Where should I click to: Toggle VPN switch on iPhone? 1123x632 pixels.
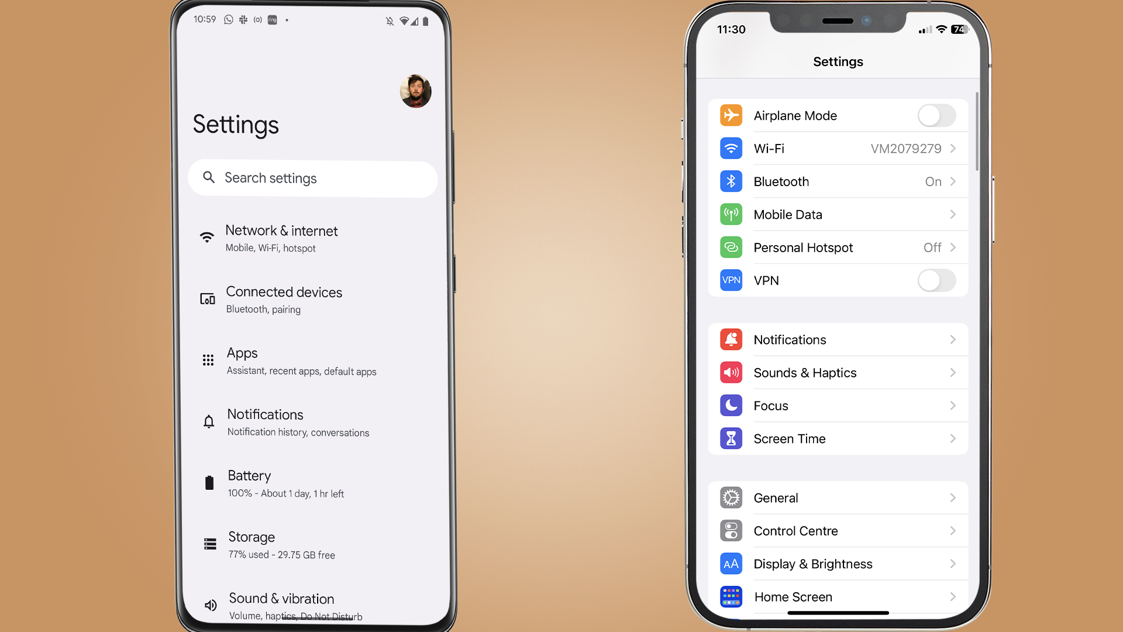click(x=936, y=280)
